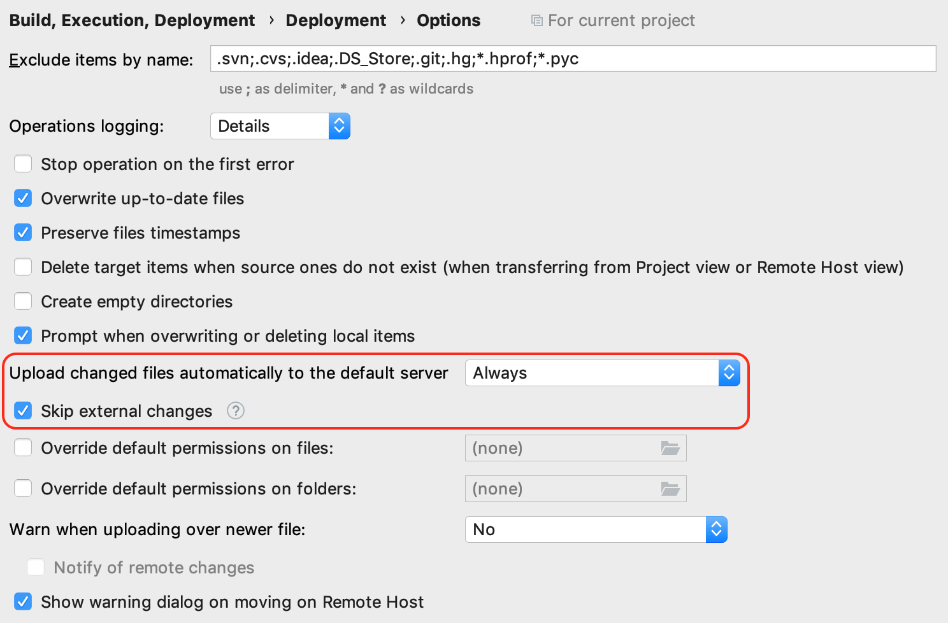
Task: Uncheck Overwrite up-to-date files
Action: 23,199
